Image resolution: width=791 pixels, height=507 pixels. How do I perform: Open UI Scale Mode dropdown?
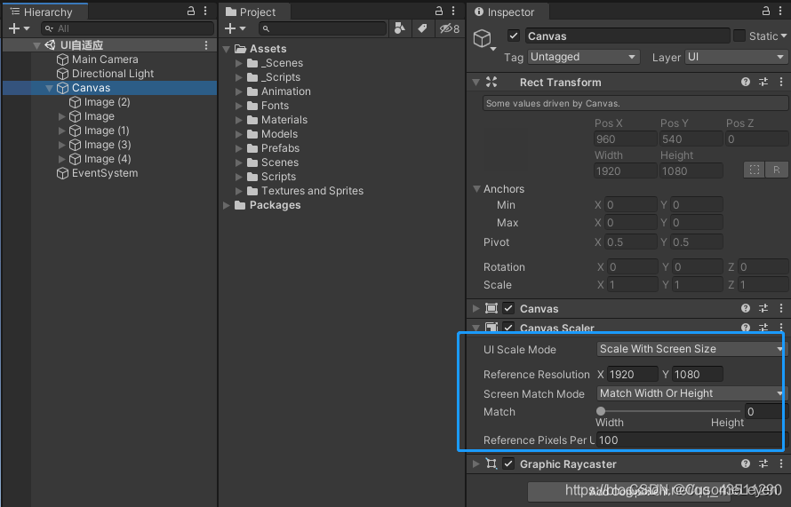pos(691,349)
